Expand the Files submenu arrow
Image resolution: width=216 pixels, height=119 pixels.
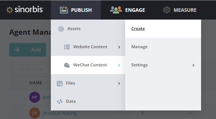(x=119, y=83)
